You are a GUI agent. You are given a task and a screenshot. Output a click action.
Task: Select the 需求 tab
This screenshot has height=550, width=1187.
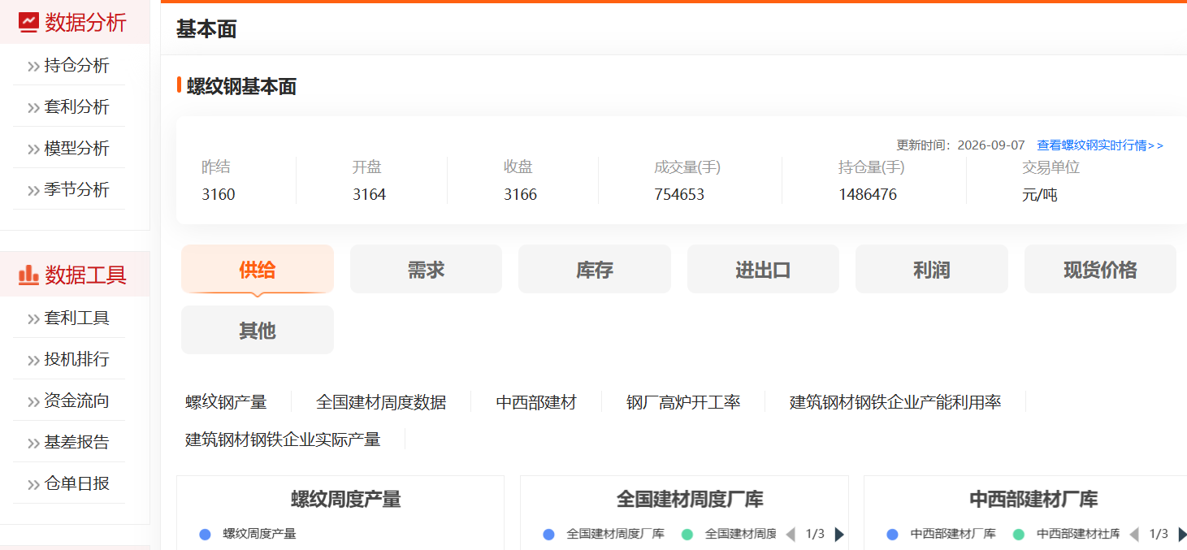[x=426, y=269]
